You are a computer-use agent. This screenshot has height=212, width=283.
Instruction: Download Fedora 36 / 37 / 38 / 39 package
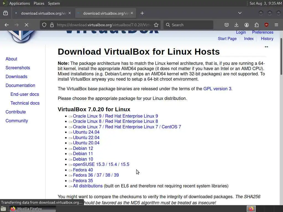(x=96, y=175)
